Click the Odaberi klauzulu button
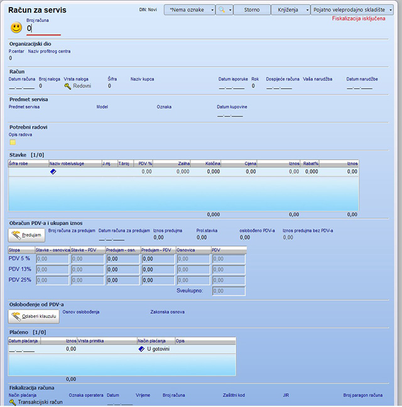 34,316
